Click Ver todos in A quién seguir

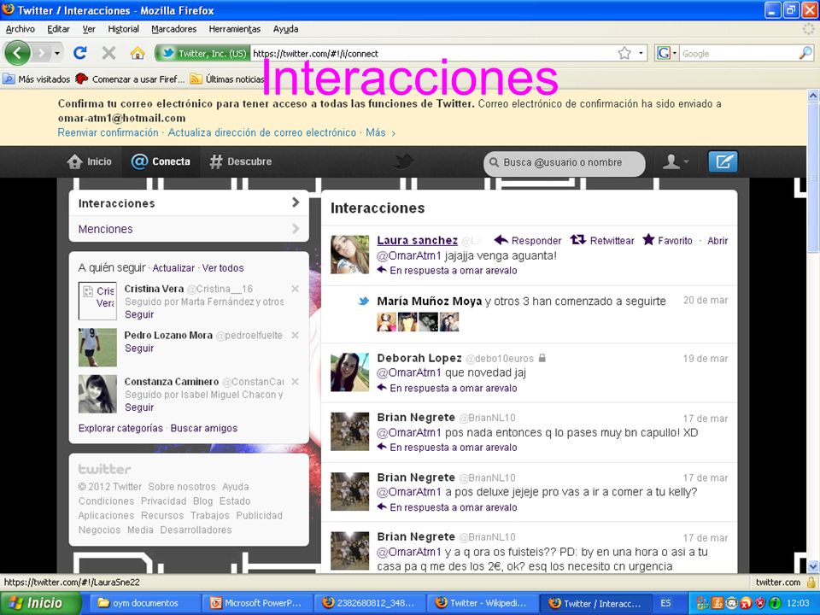pyautogui.click(x=223, y=267)
